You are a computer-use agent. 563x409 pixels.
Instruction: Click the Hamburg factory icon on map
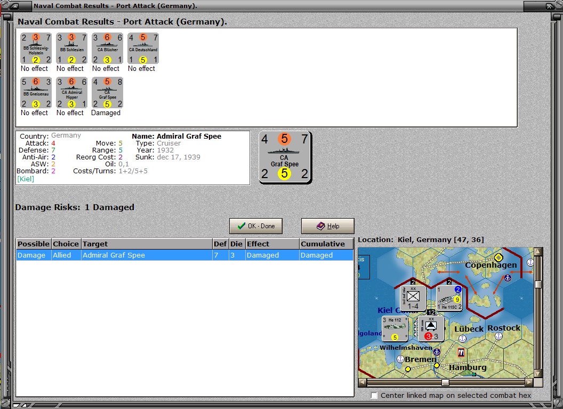click(461, 352)
